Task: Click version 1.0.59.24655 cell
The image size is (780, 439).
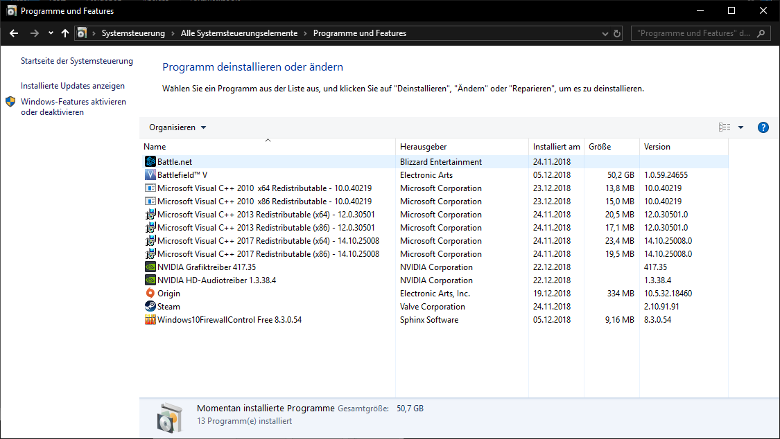Action: tap(666, 174)
